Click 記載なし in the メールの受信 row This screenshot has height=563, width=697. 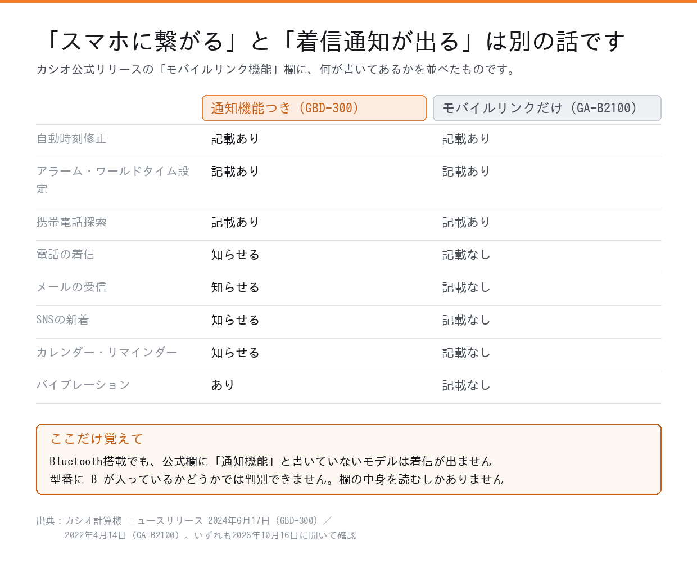pyautogui.click(x=466, y=287)
